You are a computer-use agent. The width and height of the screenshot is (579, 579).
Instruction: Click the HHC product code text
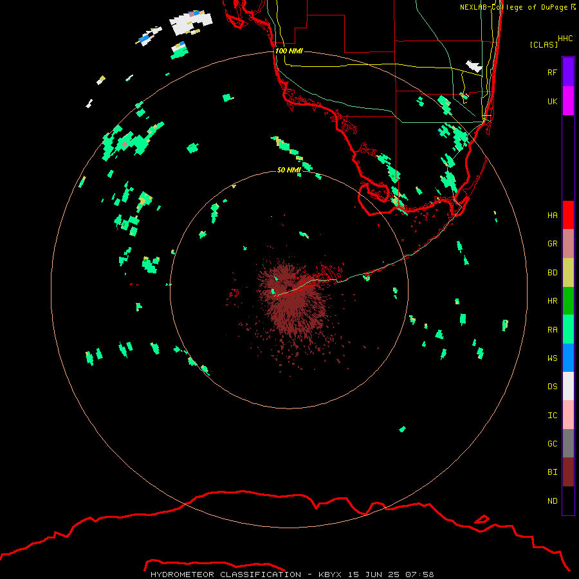point(565,39)
